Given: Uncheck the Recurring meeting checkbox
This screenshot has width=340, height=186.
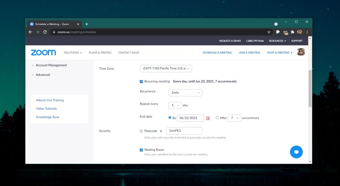Looking at the screenshot, I should point(141,81).
